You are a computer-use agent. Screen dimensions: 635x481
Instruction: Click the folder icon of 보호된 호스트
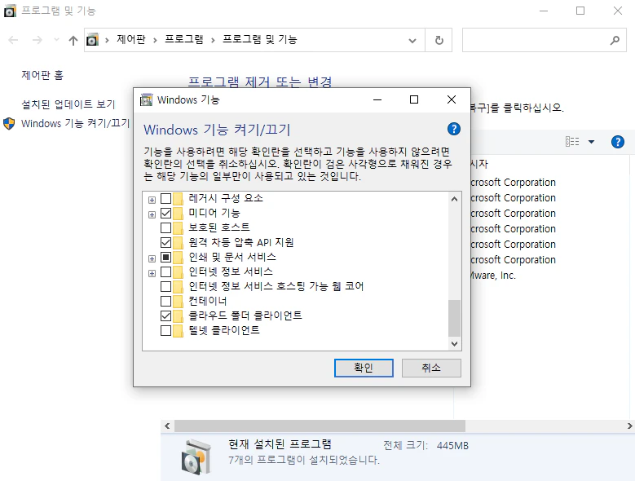pos(178,227)
